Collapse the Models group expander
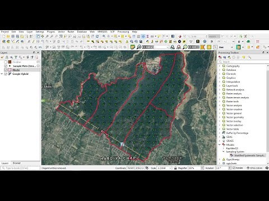This screenshot has width=269, height=201. [220, 145]
